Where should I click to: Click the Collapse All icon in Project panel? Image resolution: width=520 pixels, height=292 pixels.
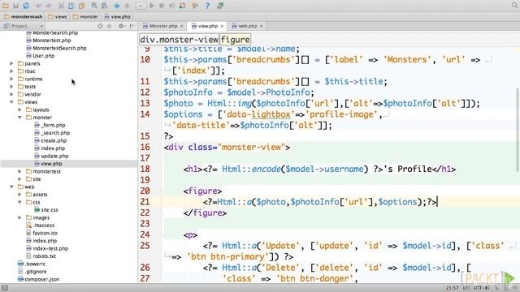point(109,26)
